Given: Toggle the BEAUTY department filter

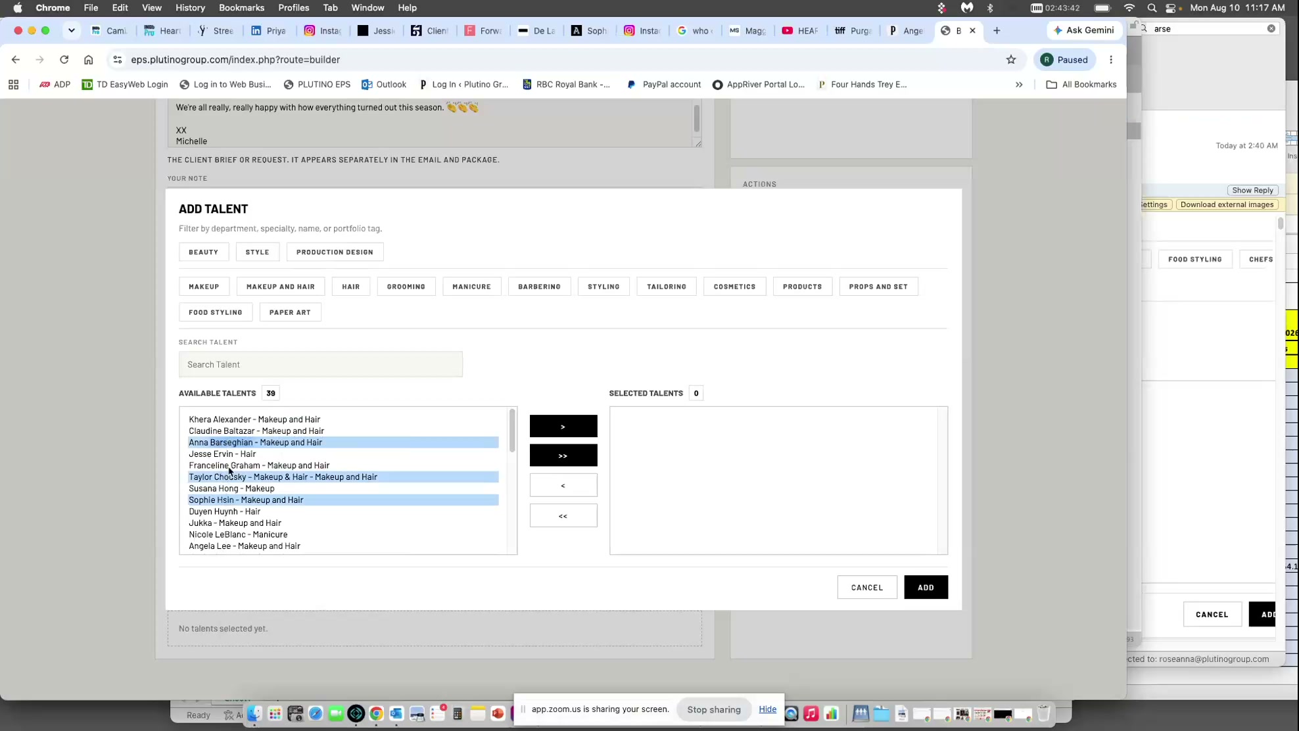Looking at the screenshot, I should tap(203, 252).
